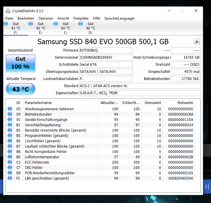The height and width of the screenshot is (203, 211).
Task: Switch to the Gut 42 °C E: drive tab
Action: pos(41,28)
